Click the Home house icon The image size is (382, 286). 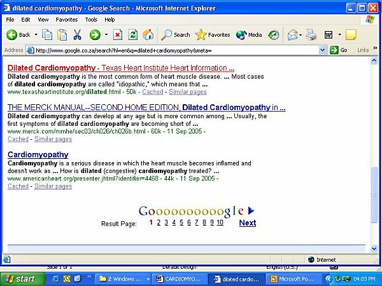(148, 35)
